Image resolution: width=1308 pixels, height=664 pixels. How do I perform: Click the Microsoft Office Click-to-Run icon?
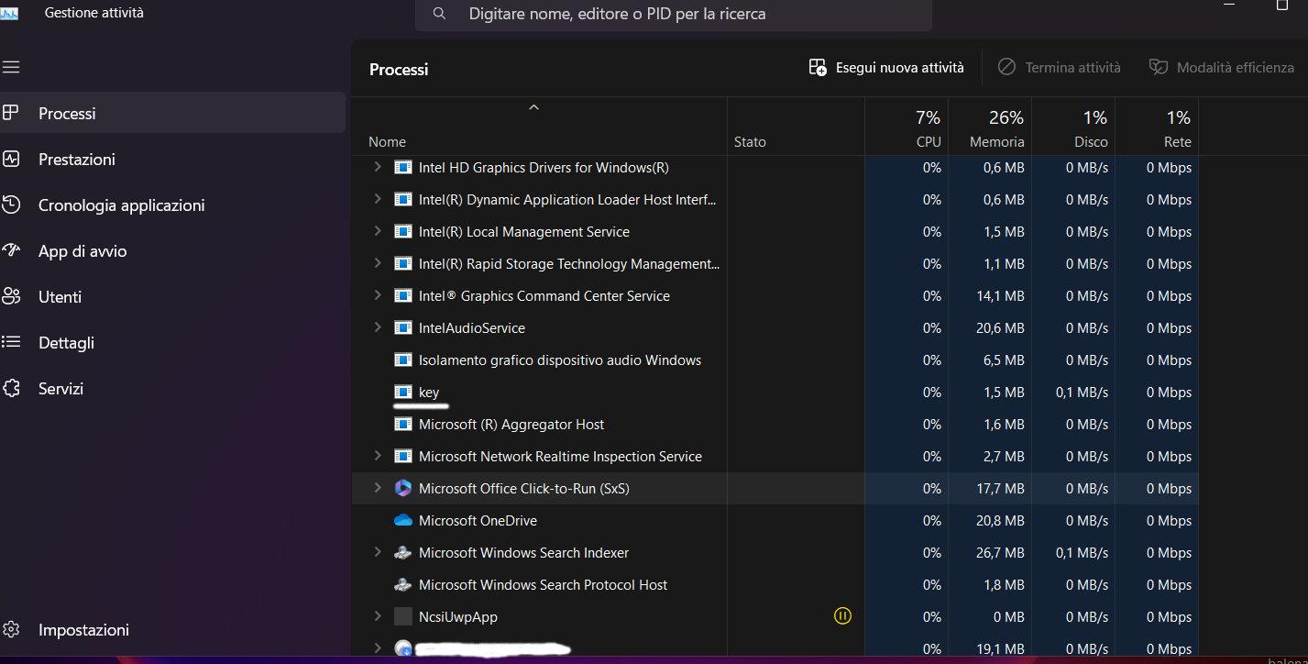pyautogui.click(x=403, y=488)
